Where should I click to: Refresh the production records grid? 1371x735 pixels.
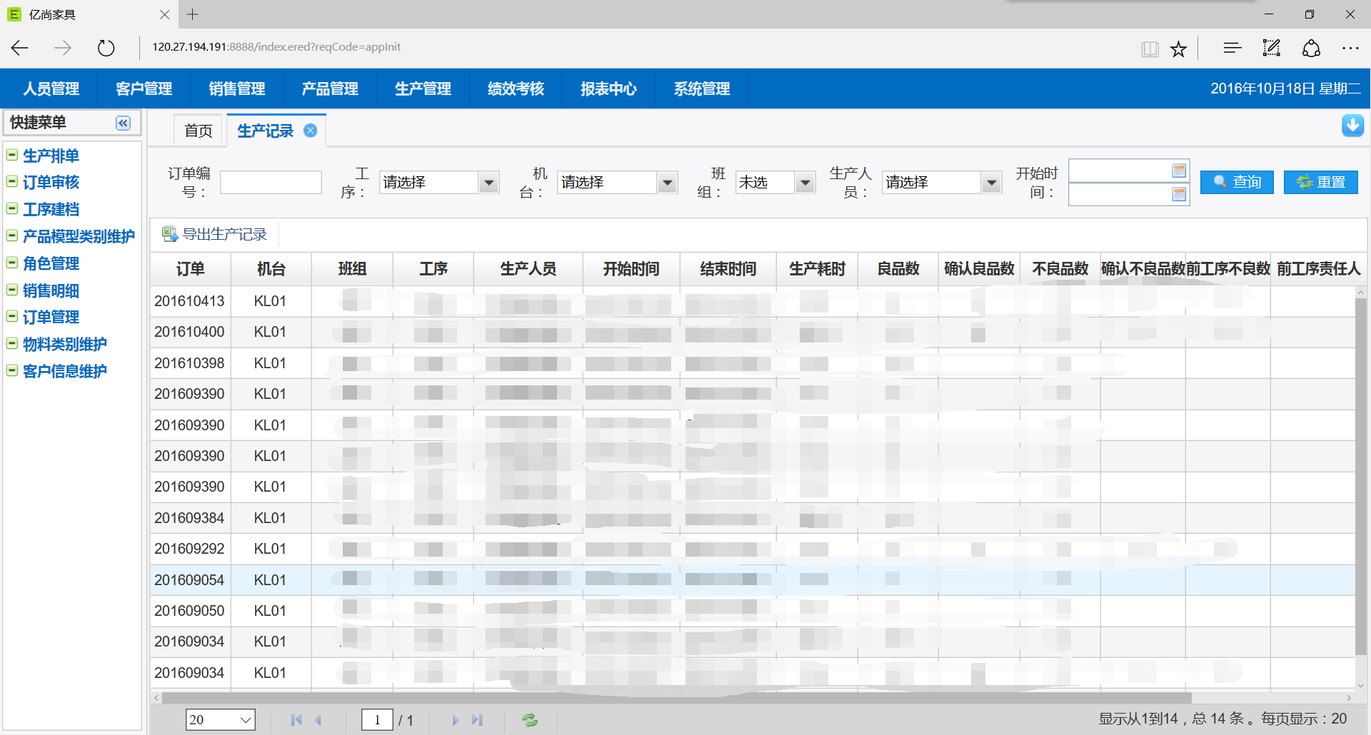[530, 720]
